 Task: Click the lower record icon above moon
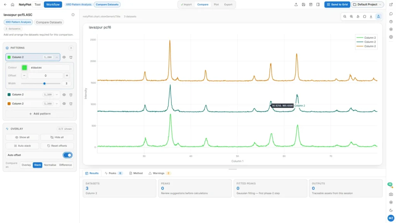[x=391, y=202]
